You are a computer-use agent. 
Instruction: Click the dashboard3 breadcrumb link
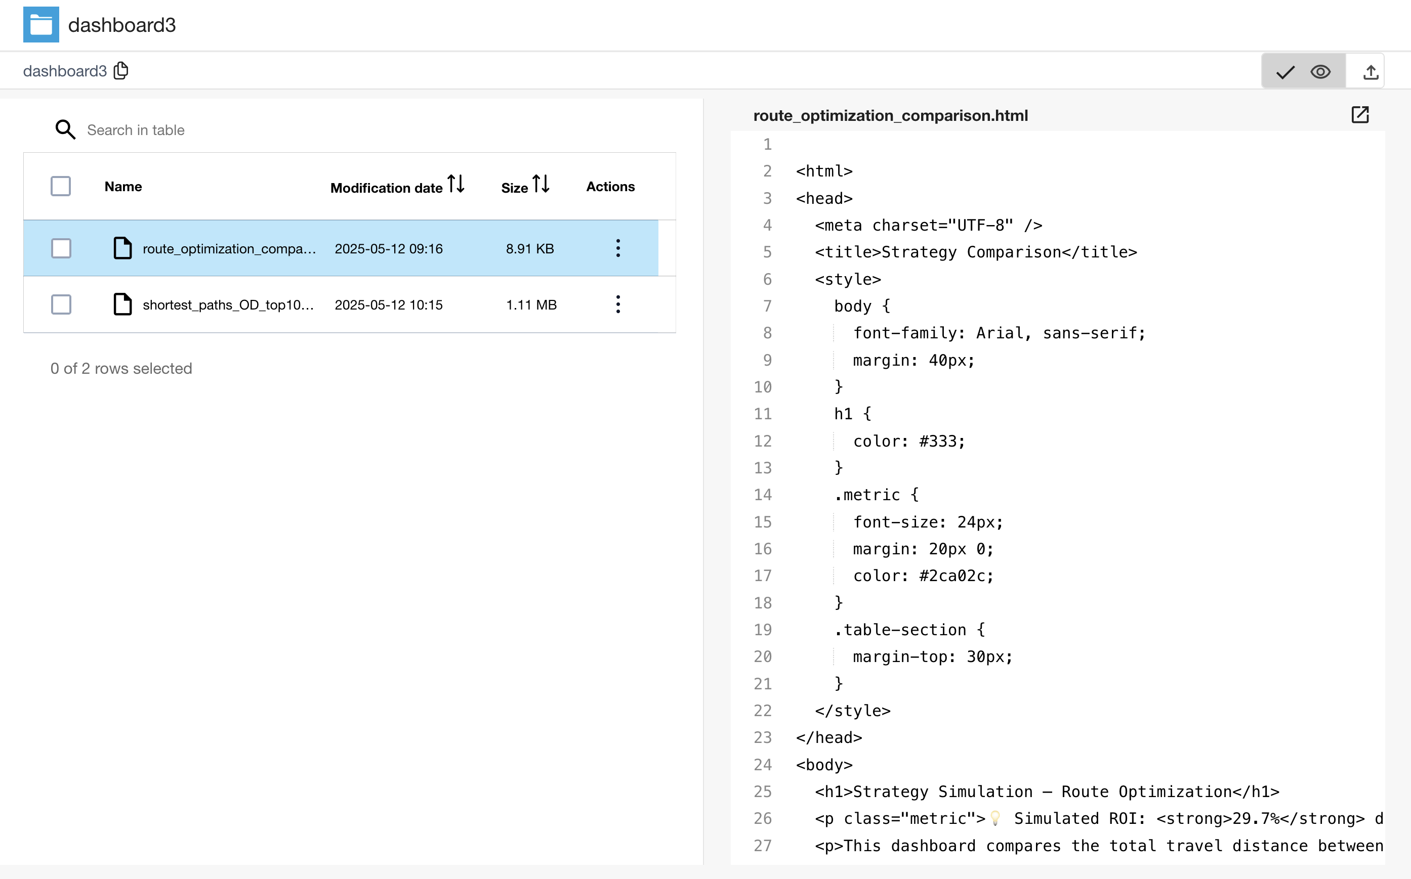click(65, 71)
